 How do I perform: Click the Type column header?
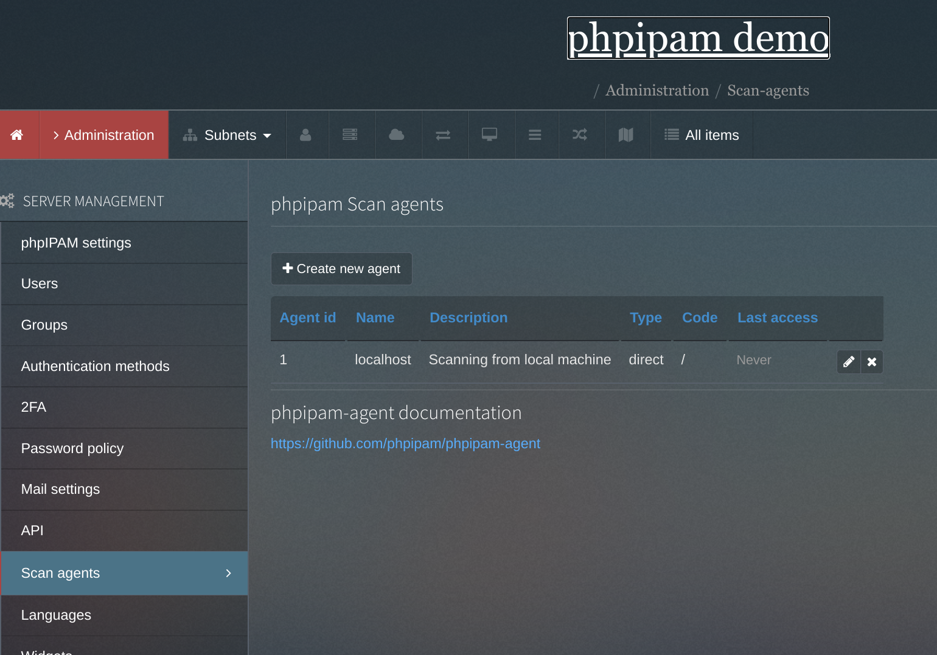(x=646, y=318)
